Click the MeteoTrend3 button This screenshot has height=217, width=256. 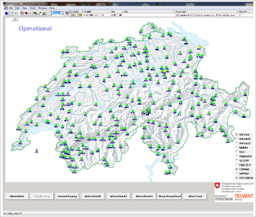(x=144, y=196)
